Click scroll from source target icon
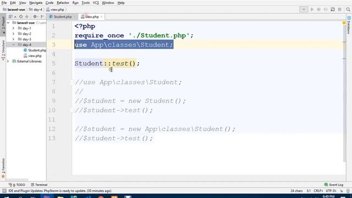This screenshot has width=352, height=198. (x=21, y=16)
